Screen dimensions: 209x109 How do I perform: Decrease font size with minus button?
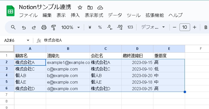(175, 27)
